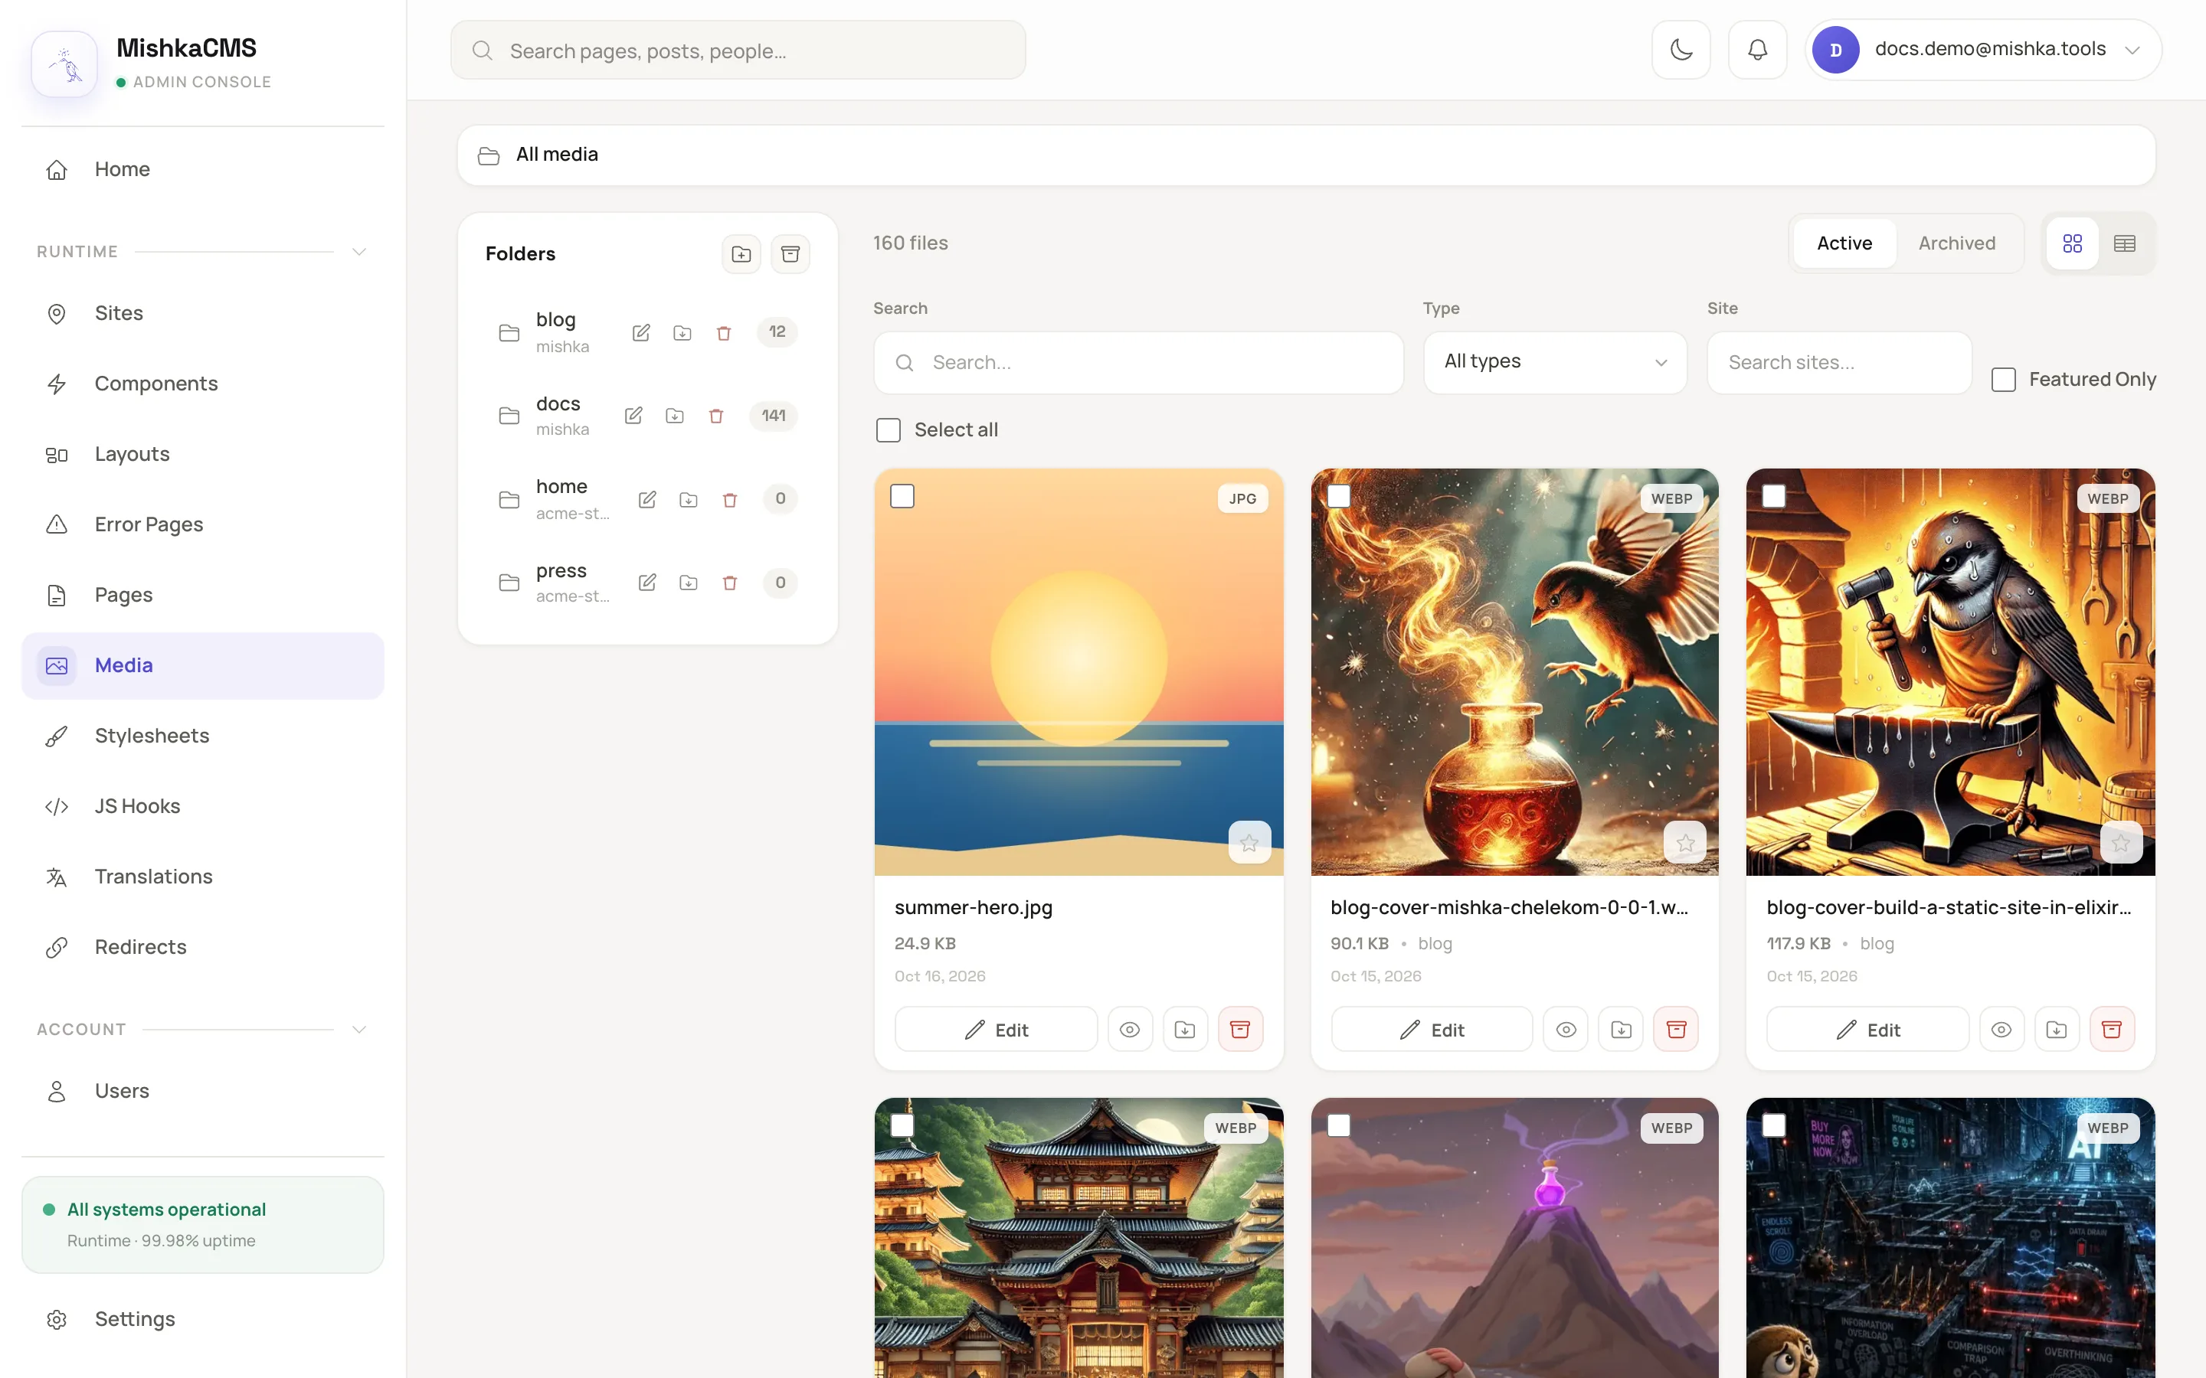Click the Search sites input

(1838, 363)
